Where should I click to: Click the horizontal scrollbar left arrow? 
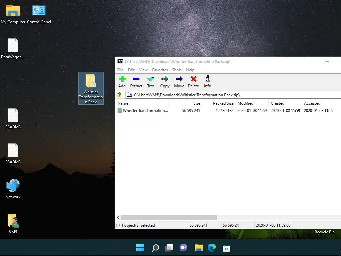pos(118,217)
